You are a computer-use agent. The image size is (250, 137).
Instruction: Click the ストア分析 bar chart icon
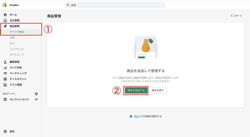click(5, 67)
